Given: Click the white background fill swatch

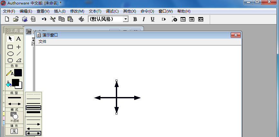Looking at the screenshot, I should [x=20, y=87].
